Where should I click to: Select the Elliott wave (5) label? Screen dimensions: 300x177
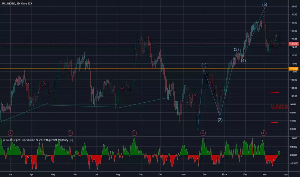click(x=265, y=5)
